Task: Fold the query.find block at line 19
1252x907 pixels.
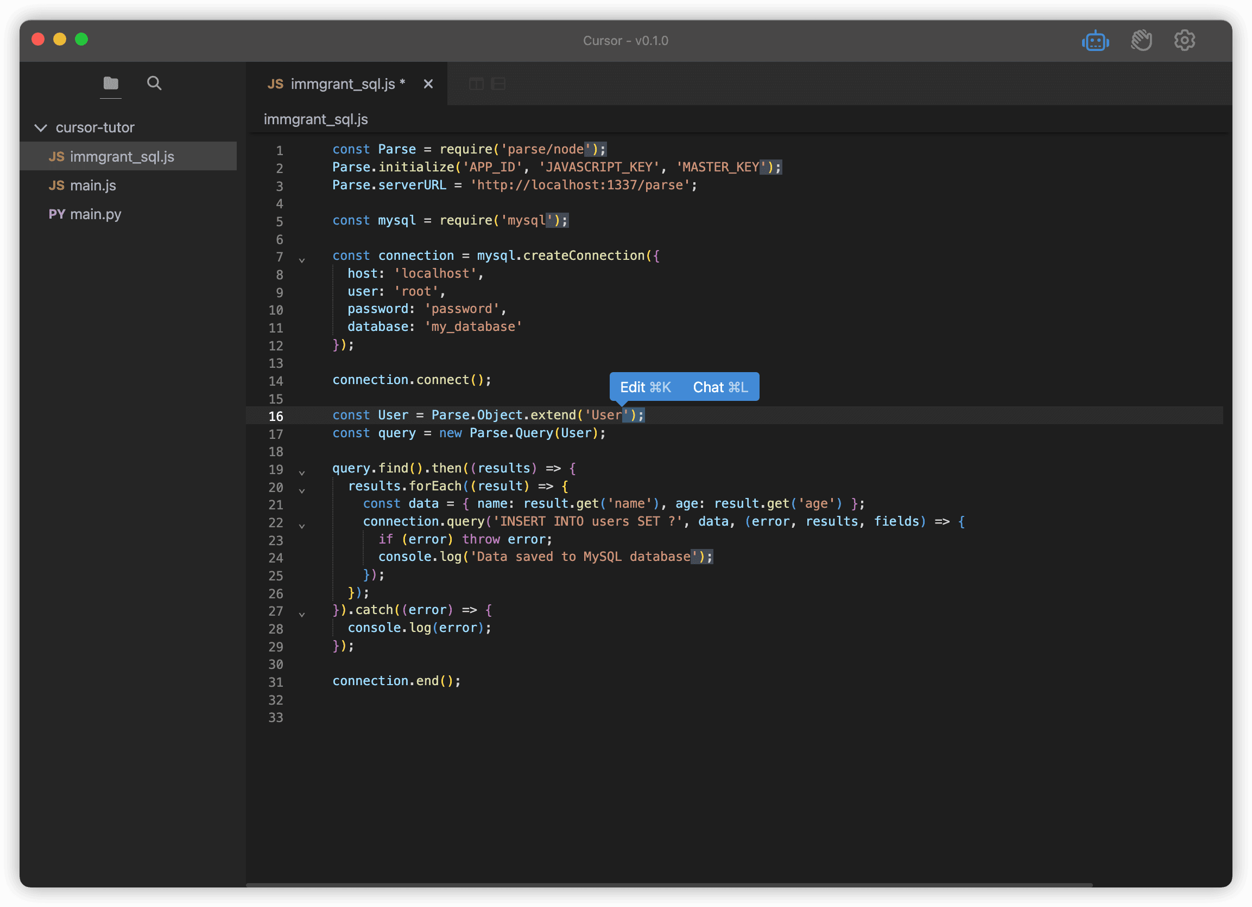Action: [x=302, y=473]
